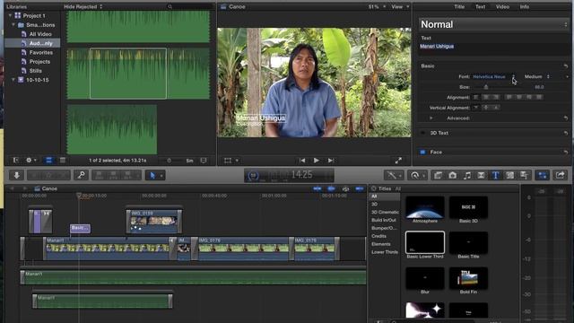This screenshot has height=323, width=574.
Task: Show the Transitions browser
Action: (x=481, y=176)
